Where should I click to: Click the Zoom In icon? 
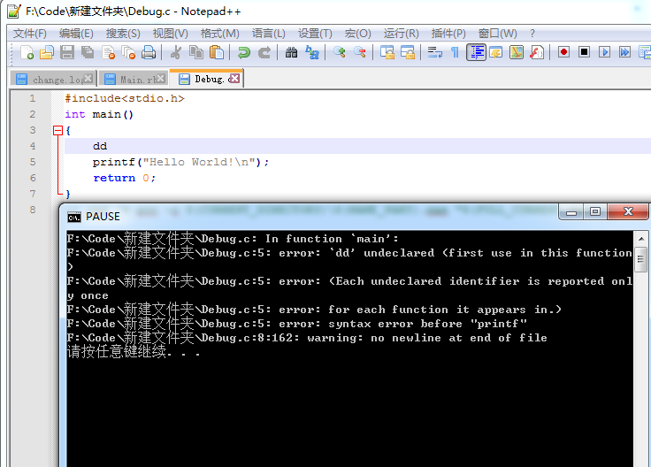(340, 53)
